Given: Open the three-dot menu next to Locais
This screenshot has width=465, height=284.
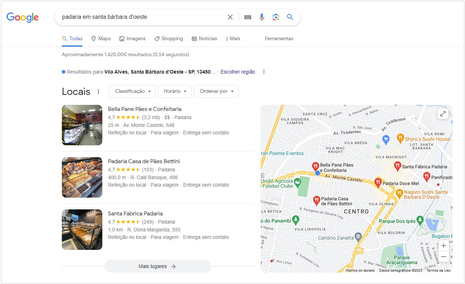Looking at the screenshot, I should 98,91.
